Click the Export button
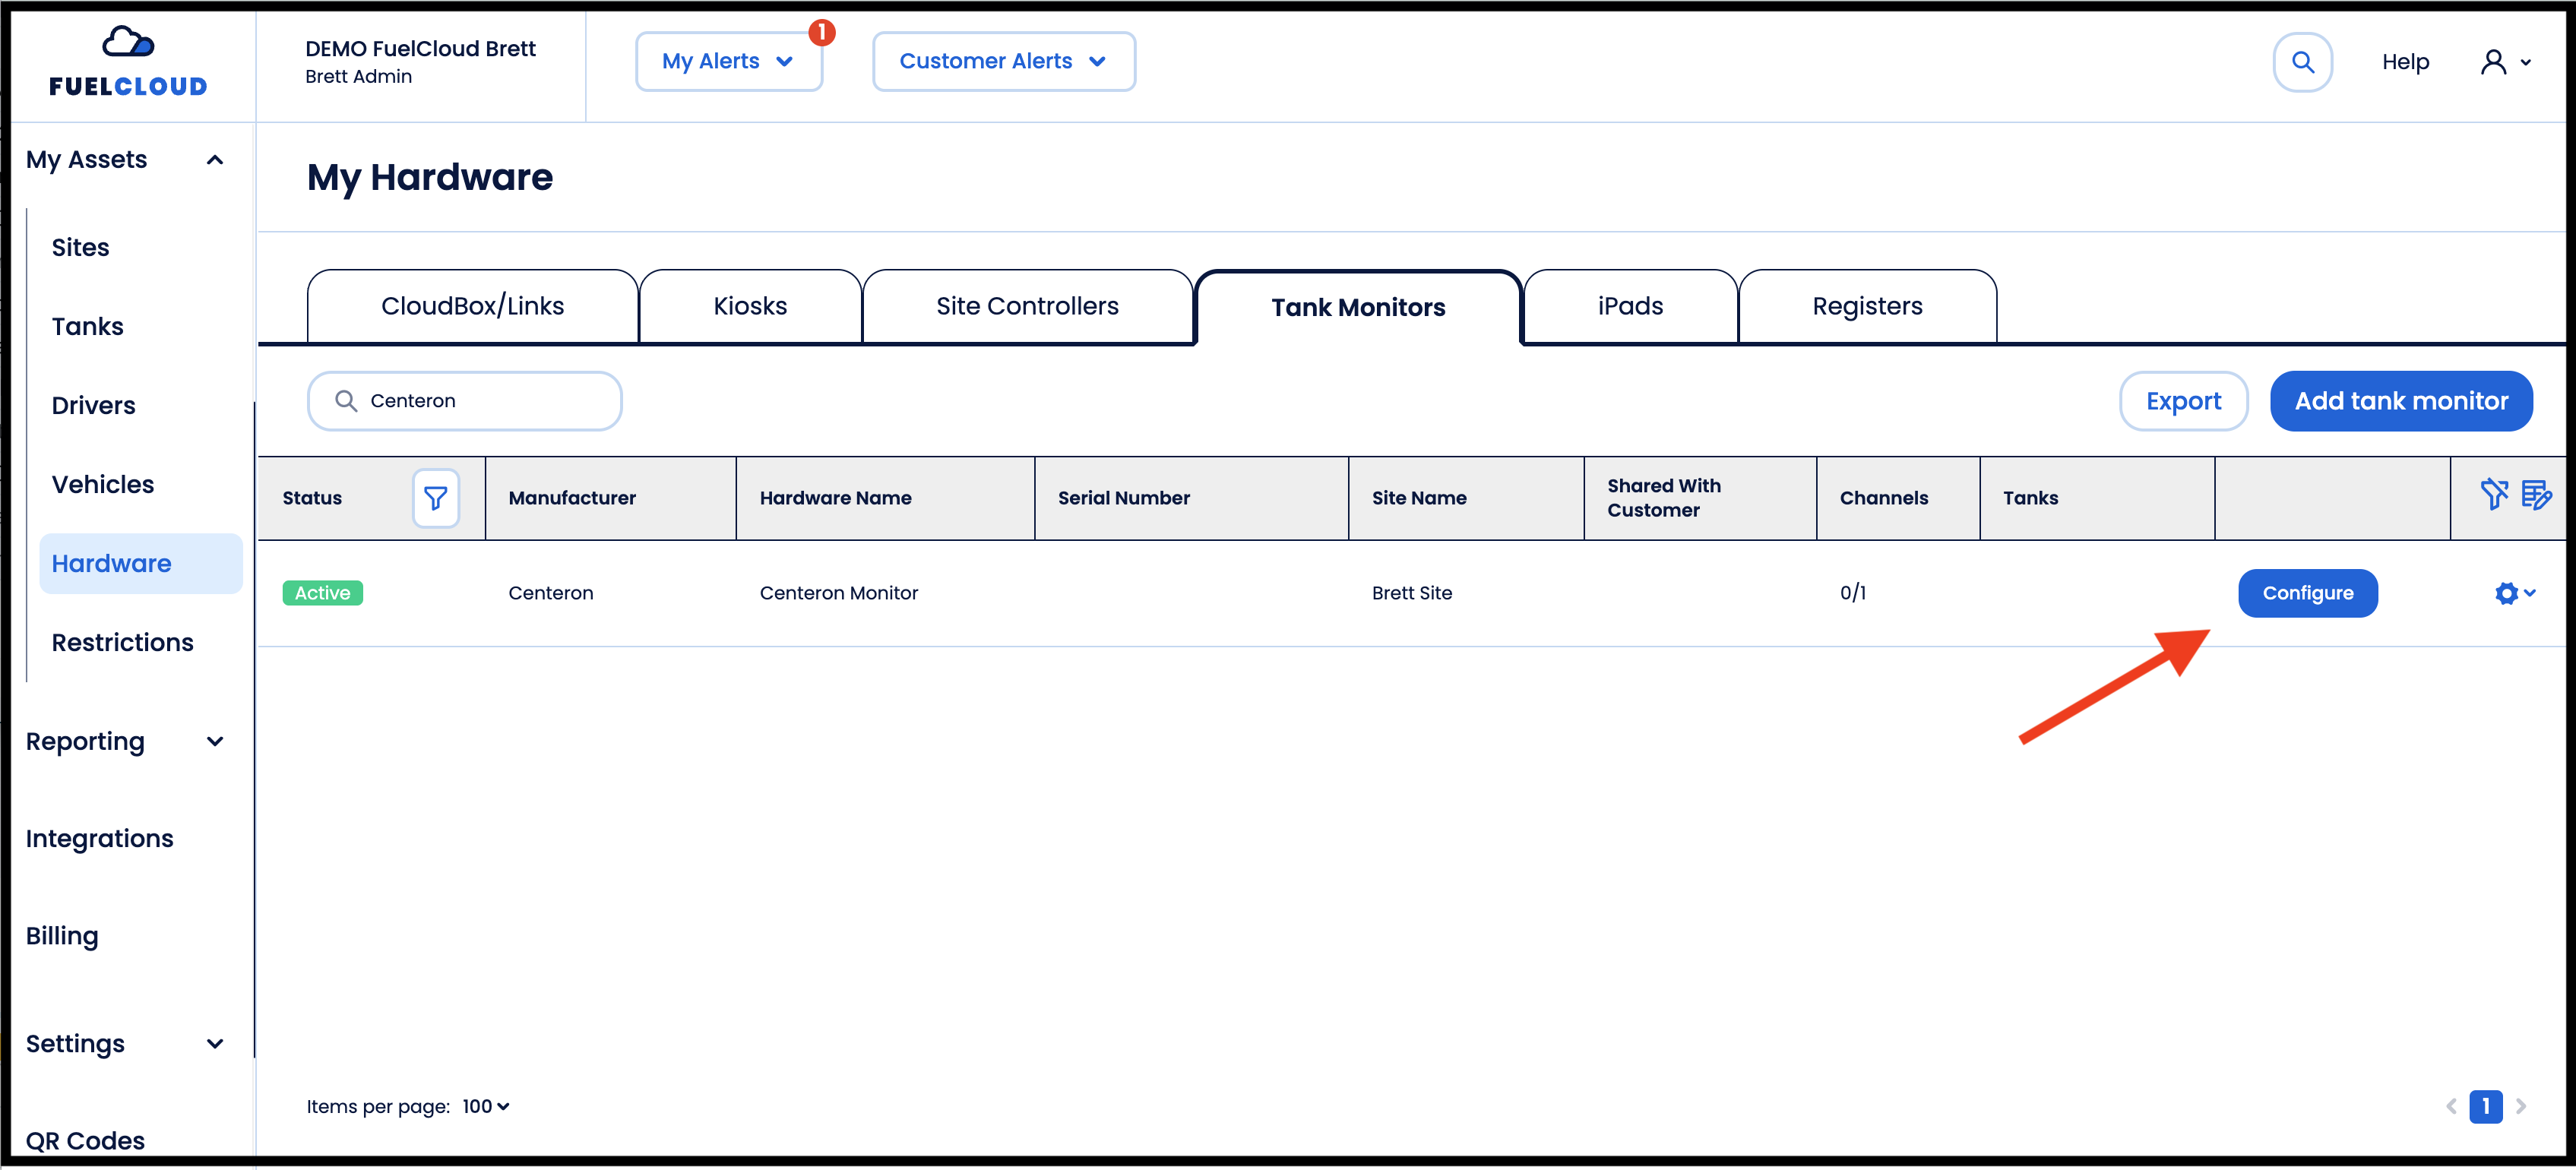The width and height of the screenshot is (2576, 1170). click(x=2183, y=401)
